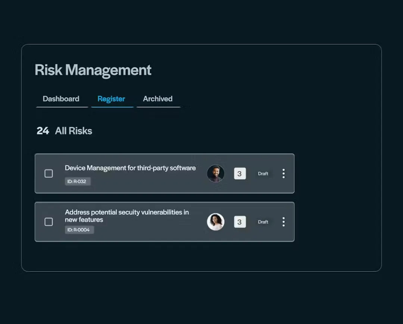Click score badge 3 on the R-0004 row
The height and width of the screenshot is (324, 403).
[240, 222]
